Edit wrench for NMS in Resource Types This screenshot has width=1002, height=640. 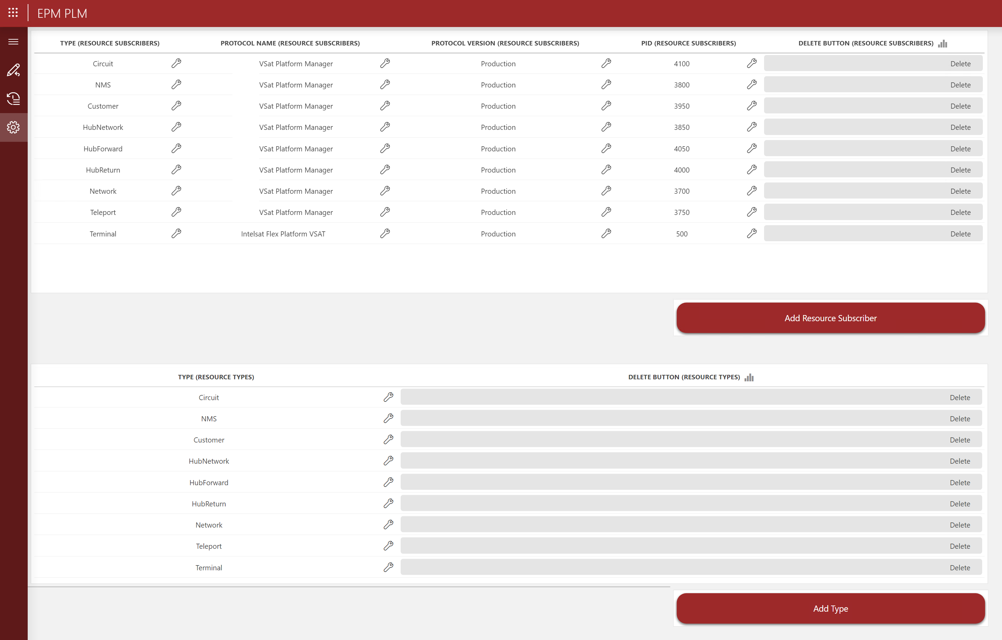tap(388, 418)
